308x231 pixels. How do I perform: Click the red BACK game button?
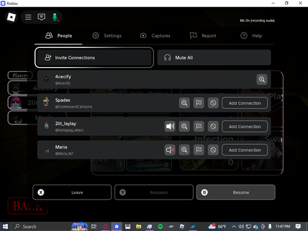(28, 206)
